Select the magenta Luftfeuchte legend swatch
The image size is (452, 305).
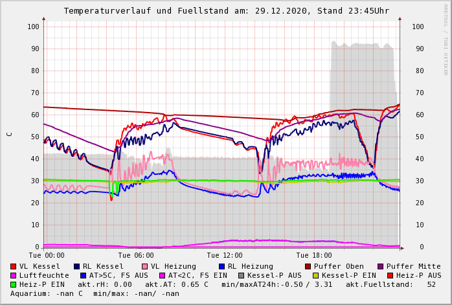click(x=14, y=275)
